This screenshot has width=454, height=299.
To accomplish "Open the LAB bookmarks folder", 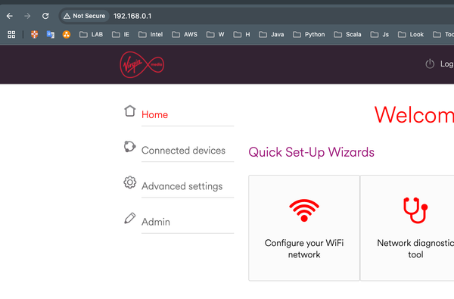I will [x=92, y=35].
